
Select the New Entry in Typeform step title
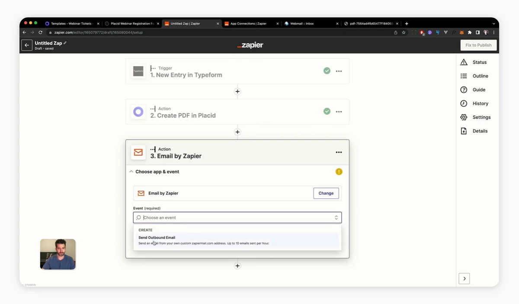click(x=186, y=75)
